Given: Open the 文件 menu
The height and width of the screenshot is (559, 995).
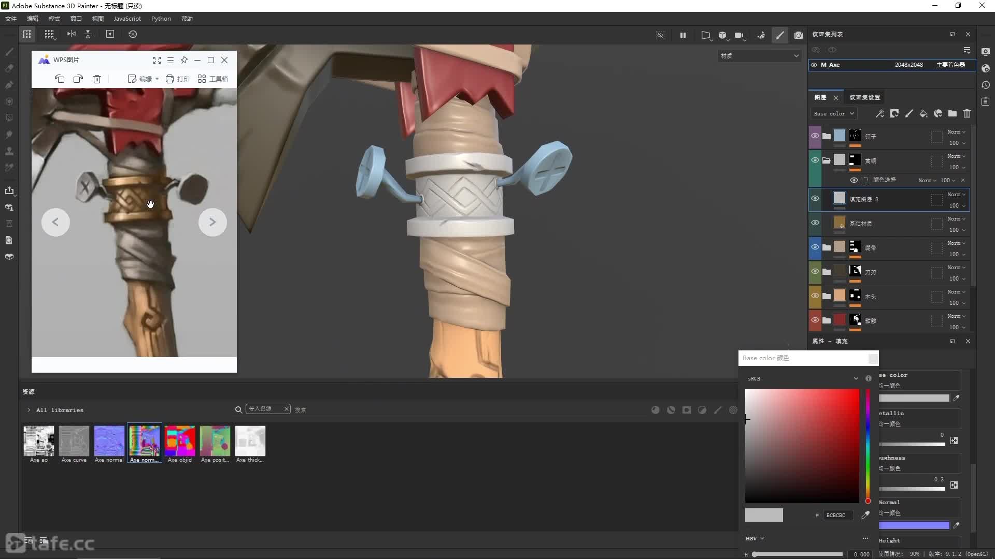Looking at the screenshot, I should point(11,19).
